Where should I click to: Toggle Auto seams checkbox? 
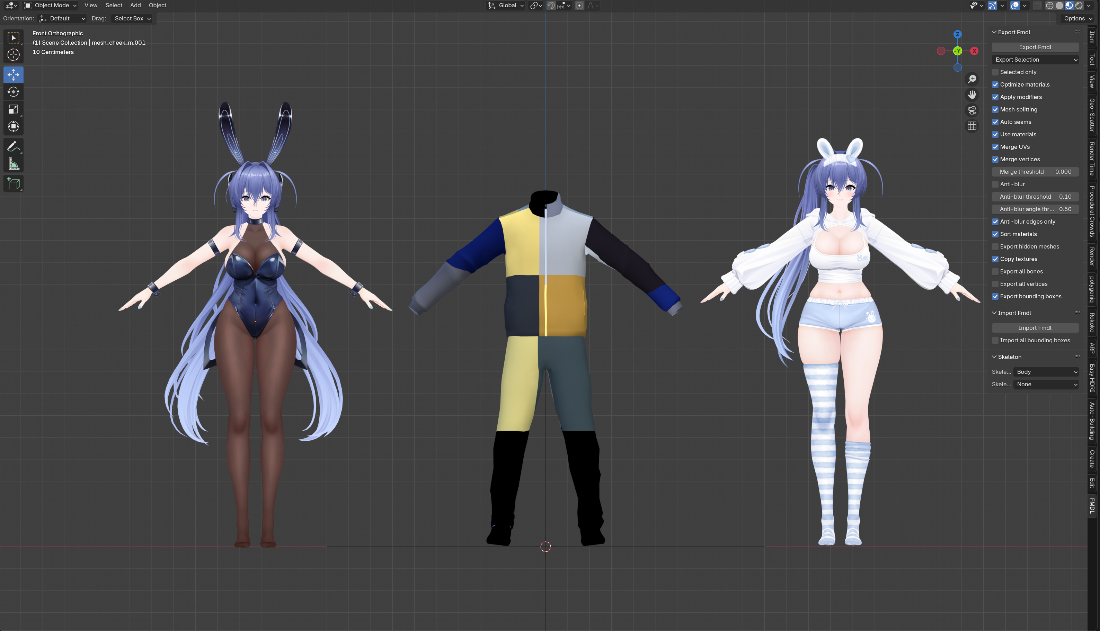point(995,122)
